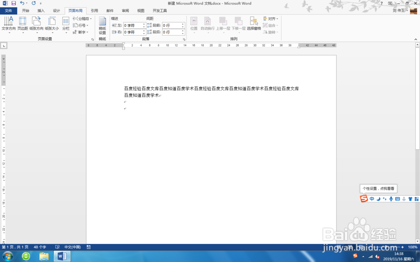Toggle Chinese punctuation mode on IME bar
420x262 pixels.
pos(385,199)
